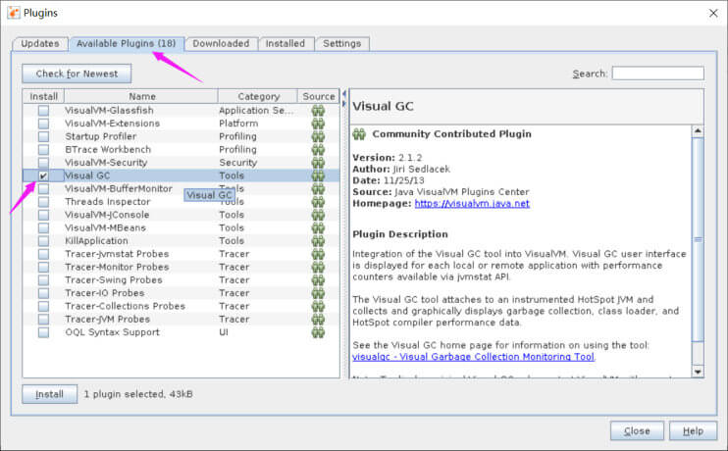Screen dimensions: 728x451
Task: Collapse the details panel with the splitter arrow
Action: [x=344, y=104]
